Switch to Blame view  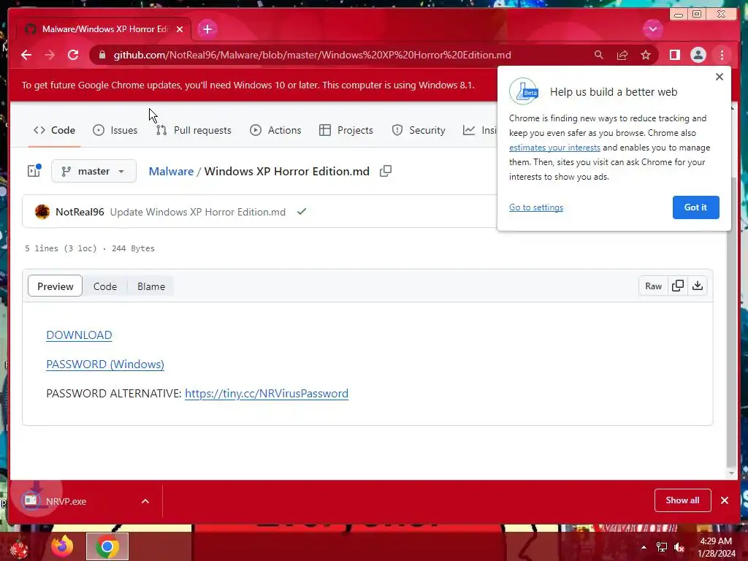point(151,286)
